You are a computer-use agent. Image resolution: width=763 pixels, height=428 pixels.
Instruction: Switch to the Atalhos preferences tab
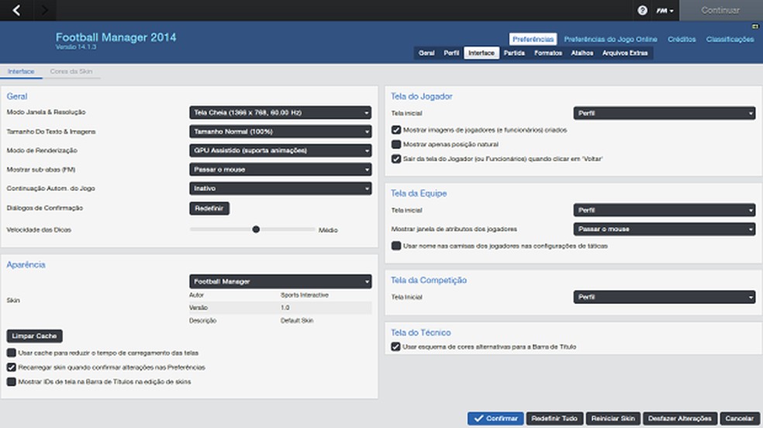point(582,53)
